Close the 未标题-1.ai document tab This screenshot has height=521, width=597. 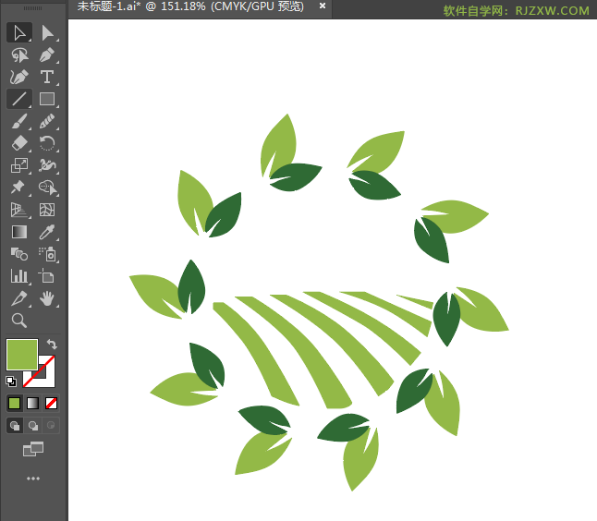coord(323,6)
